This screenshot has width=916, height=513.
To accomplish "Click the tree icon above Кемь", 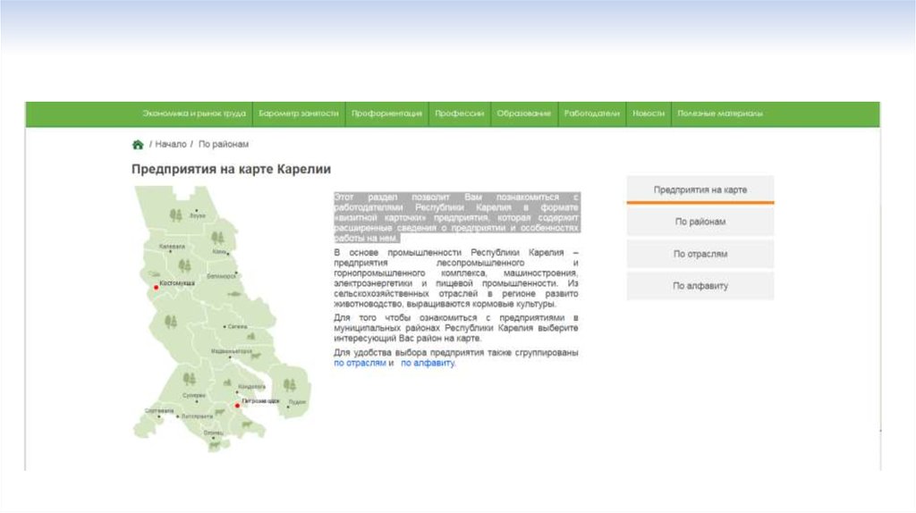I will 218,237.
